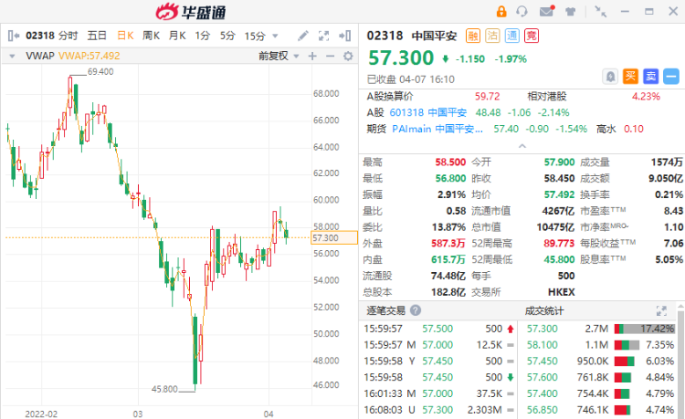
Task: Click the 成交量 value 1574万
Action: 667,162
